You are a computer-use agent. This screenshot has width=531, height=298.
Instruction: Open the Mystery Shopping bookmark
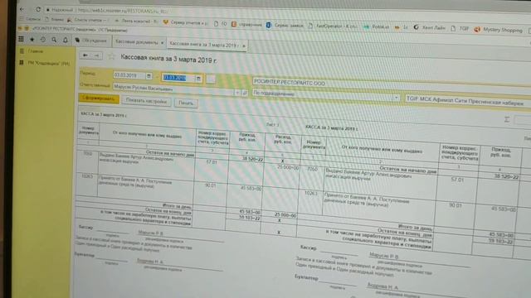(x=498, y=30)
